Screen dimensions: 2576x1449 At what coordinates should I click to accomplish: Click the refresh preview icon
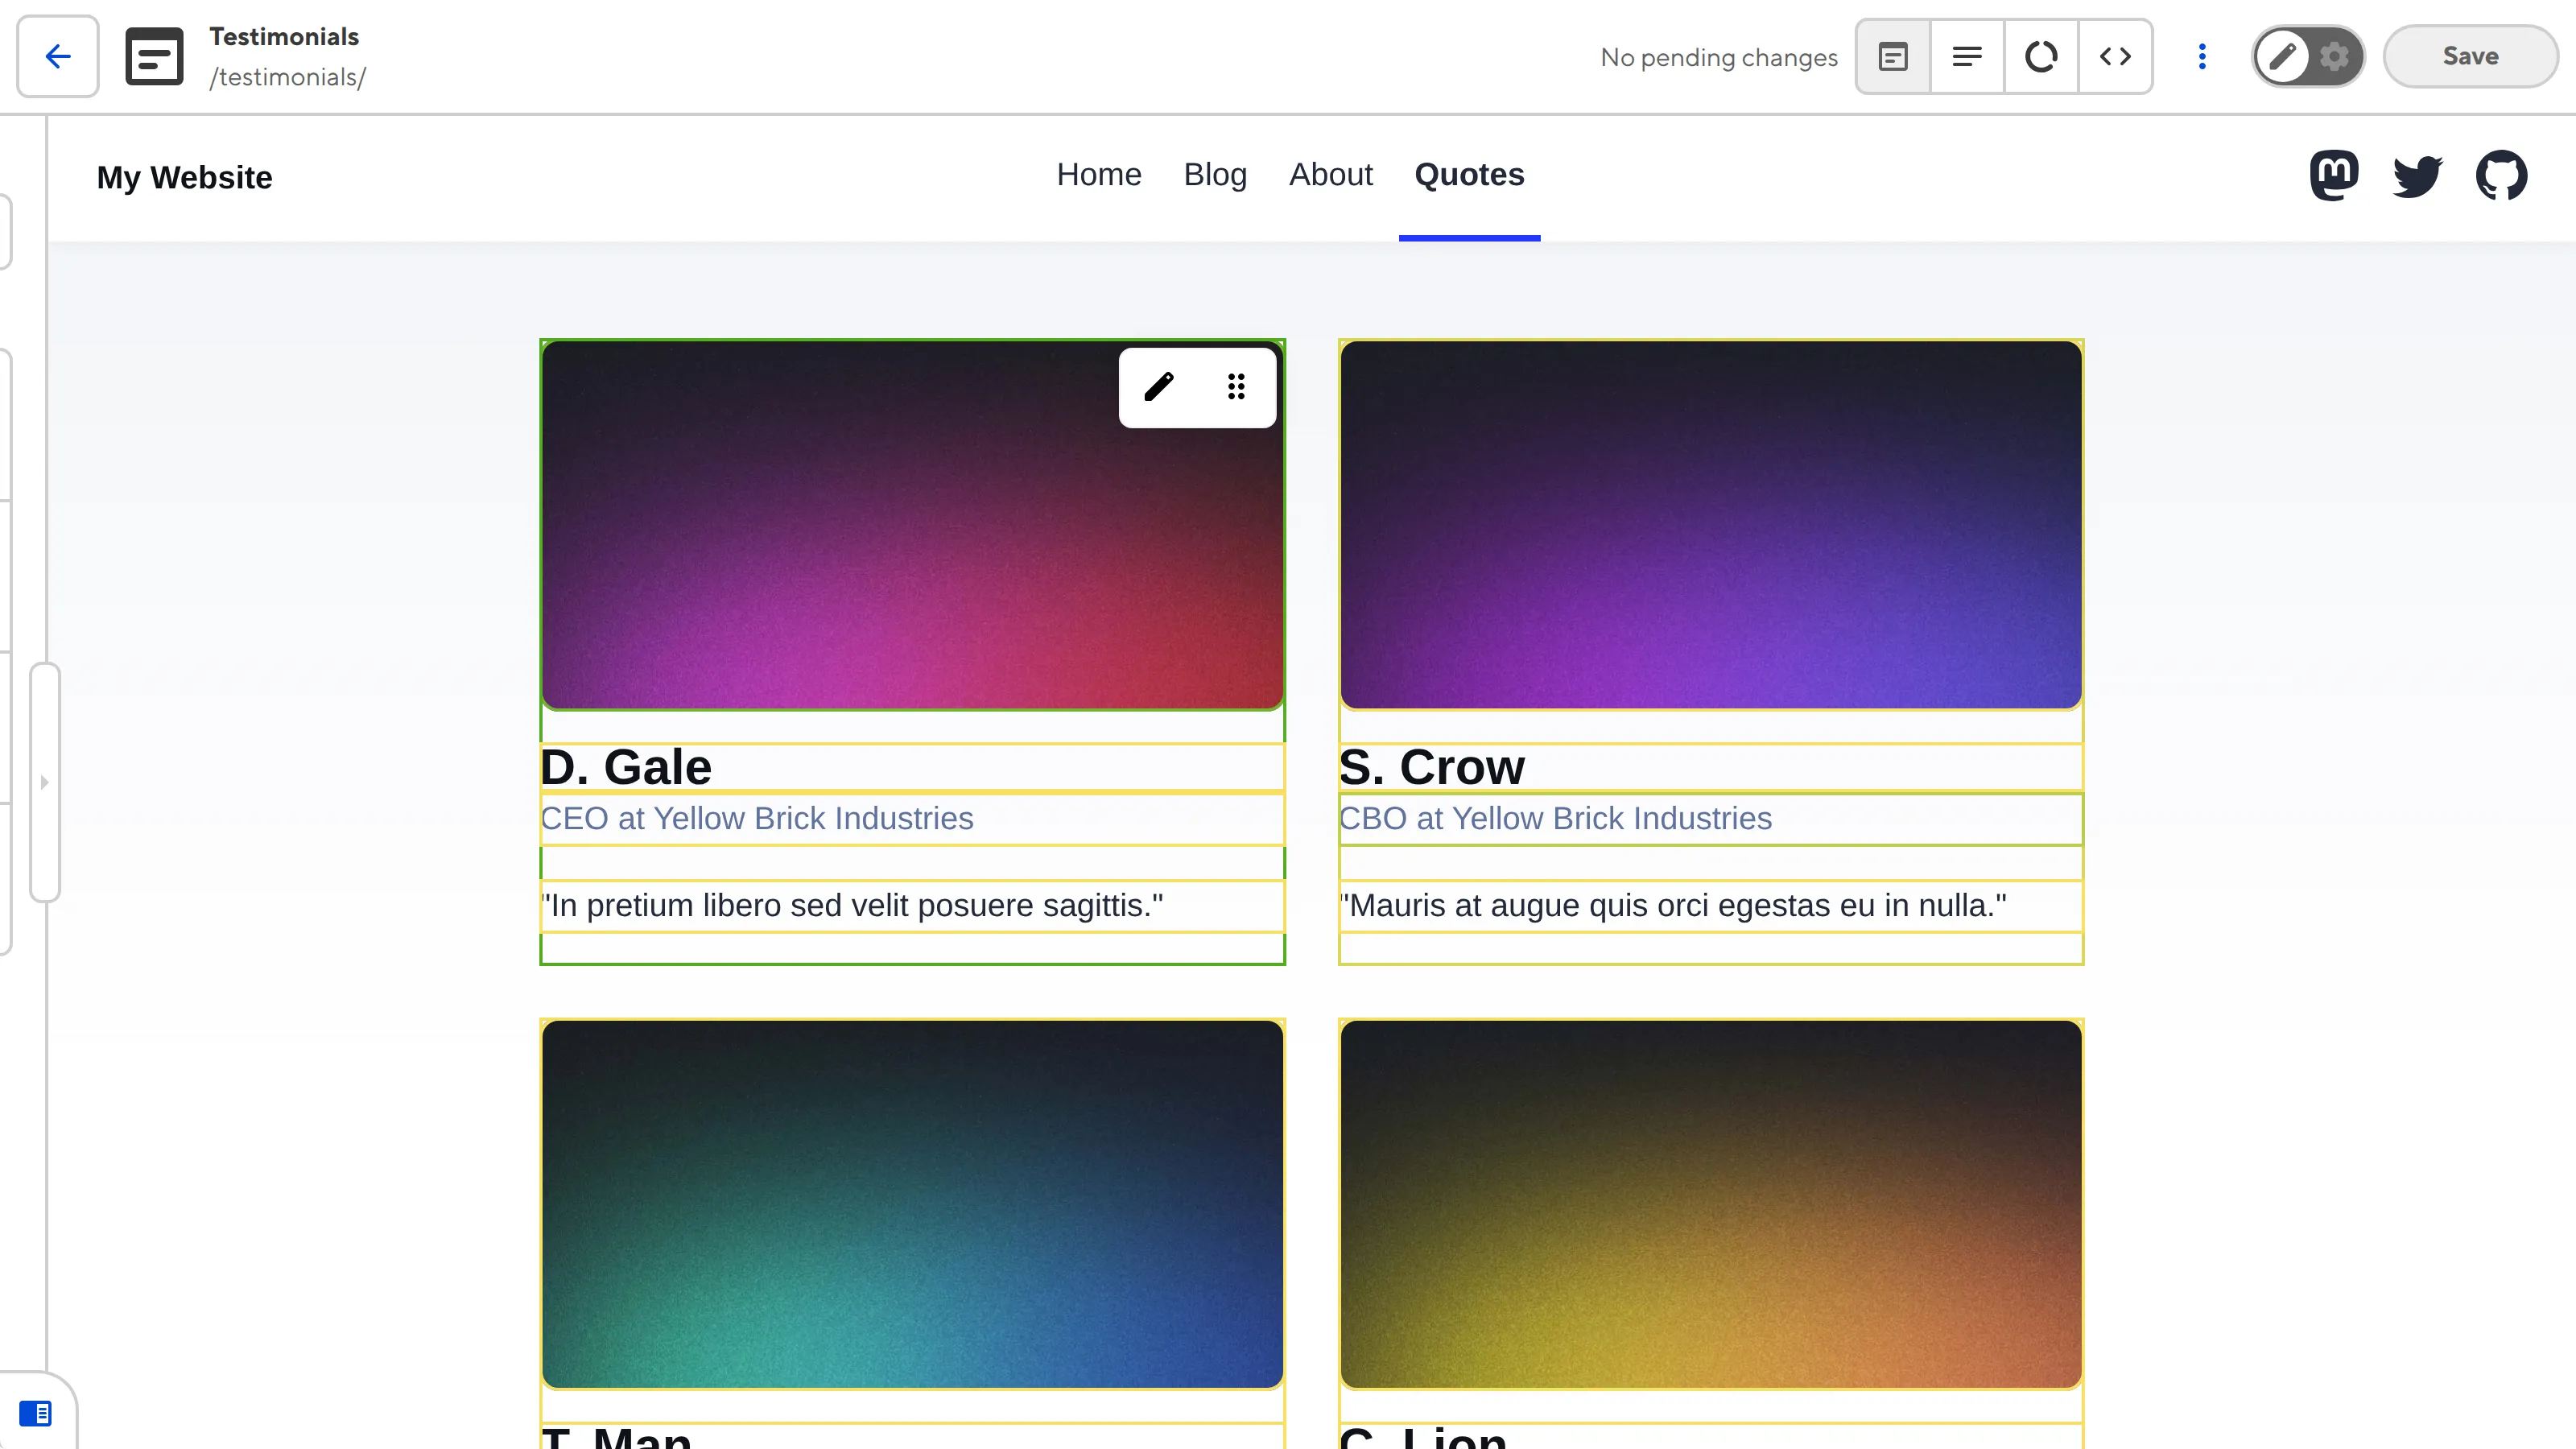tap(2041, 57)
